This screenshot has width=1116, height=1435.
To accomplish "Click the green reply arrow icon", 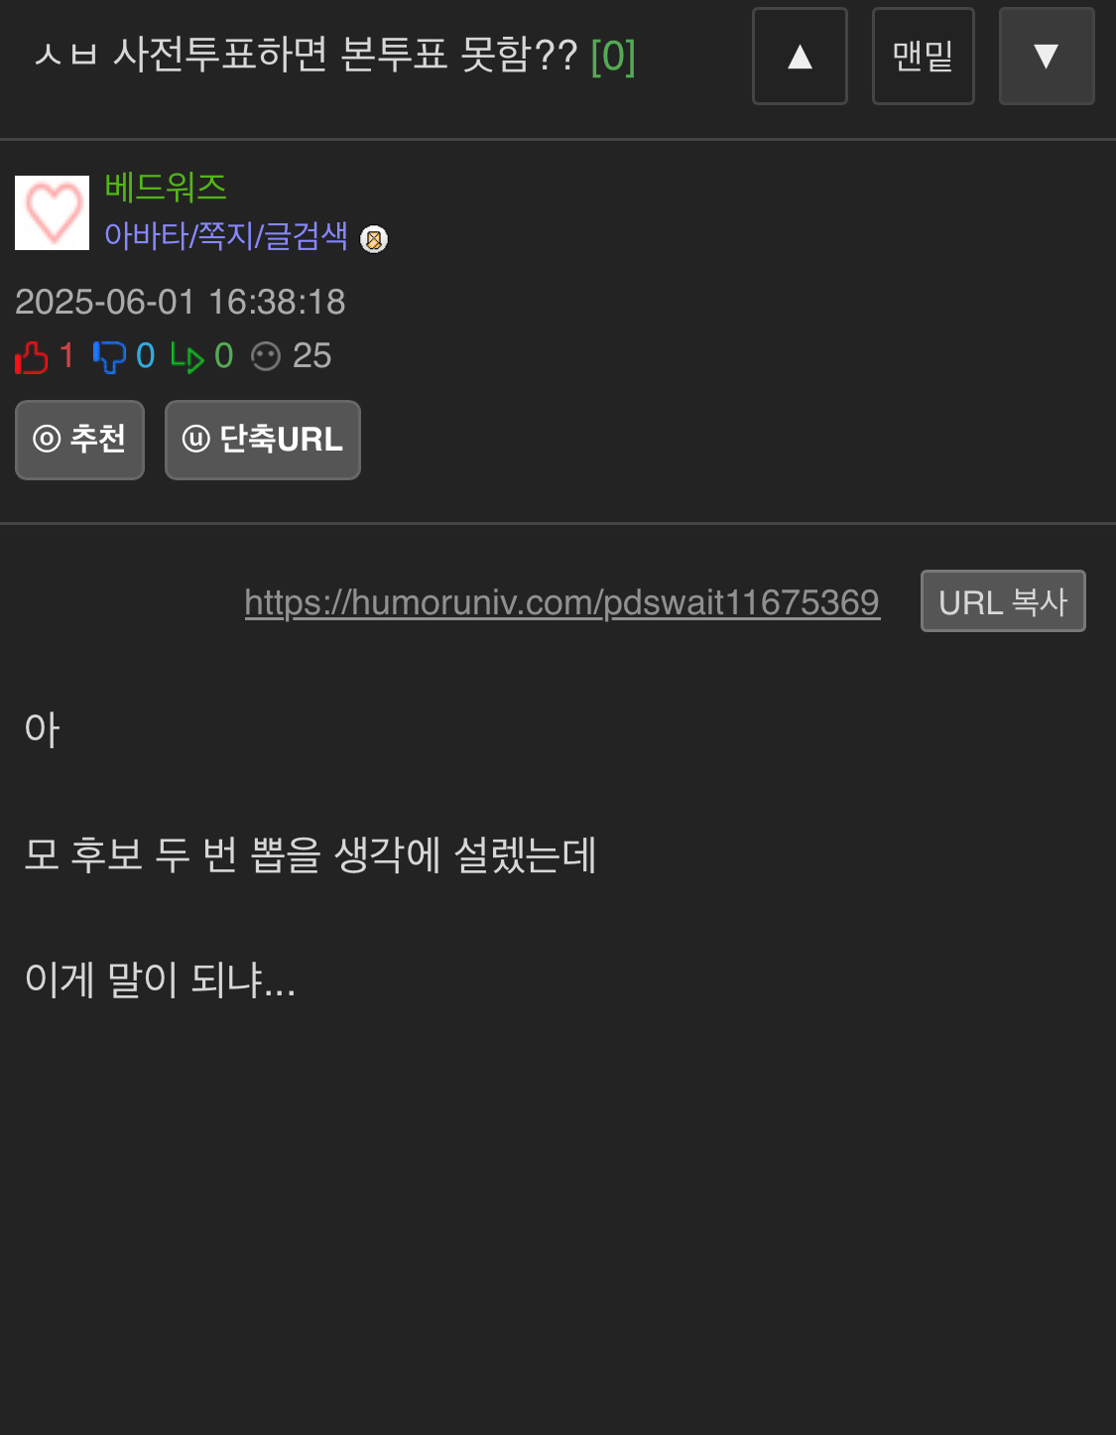I will click(186, 357).
